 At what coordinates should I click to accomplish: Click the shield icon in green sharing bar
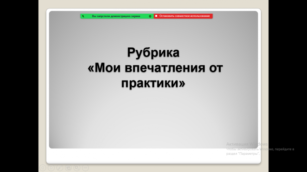150,16
